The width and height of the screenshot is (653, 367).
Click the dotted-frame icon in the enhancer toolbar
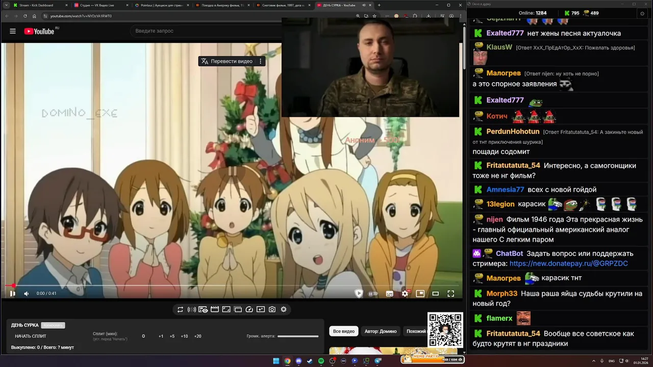(238, 309)
